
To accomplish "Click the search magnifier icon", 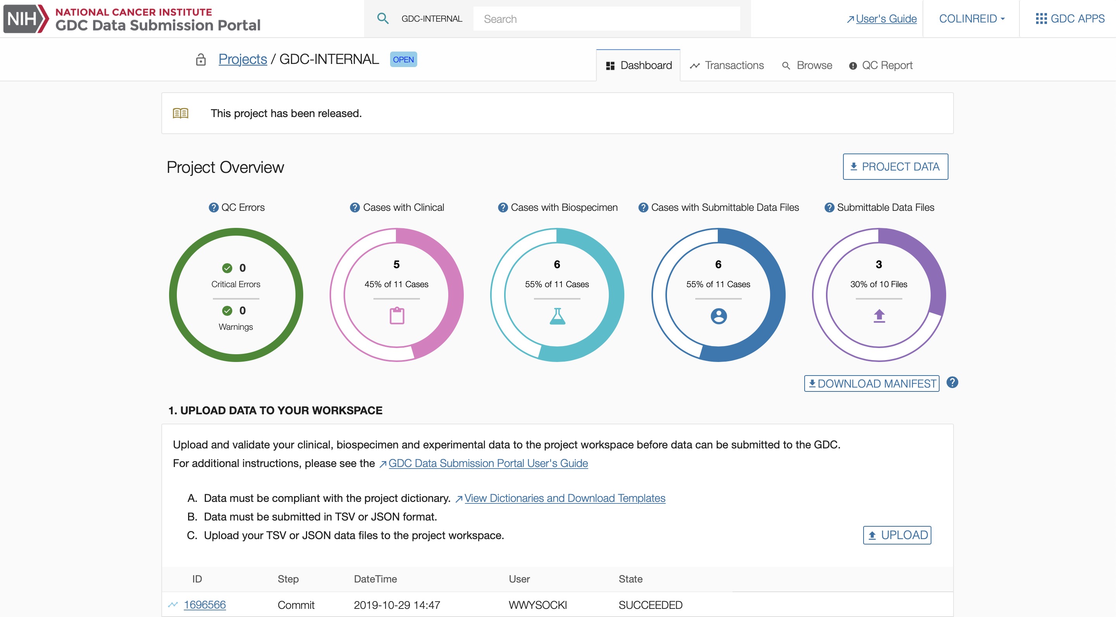I will [383, 19].
